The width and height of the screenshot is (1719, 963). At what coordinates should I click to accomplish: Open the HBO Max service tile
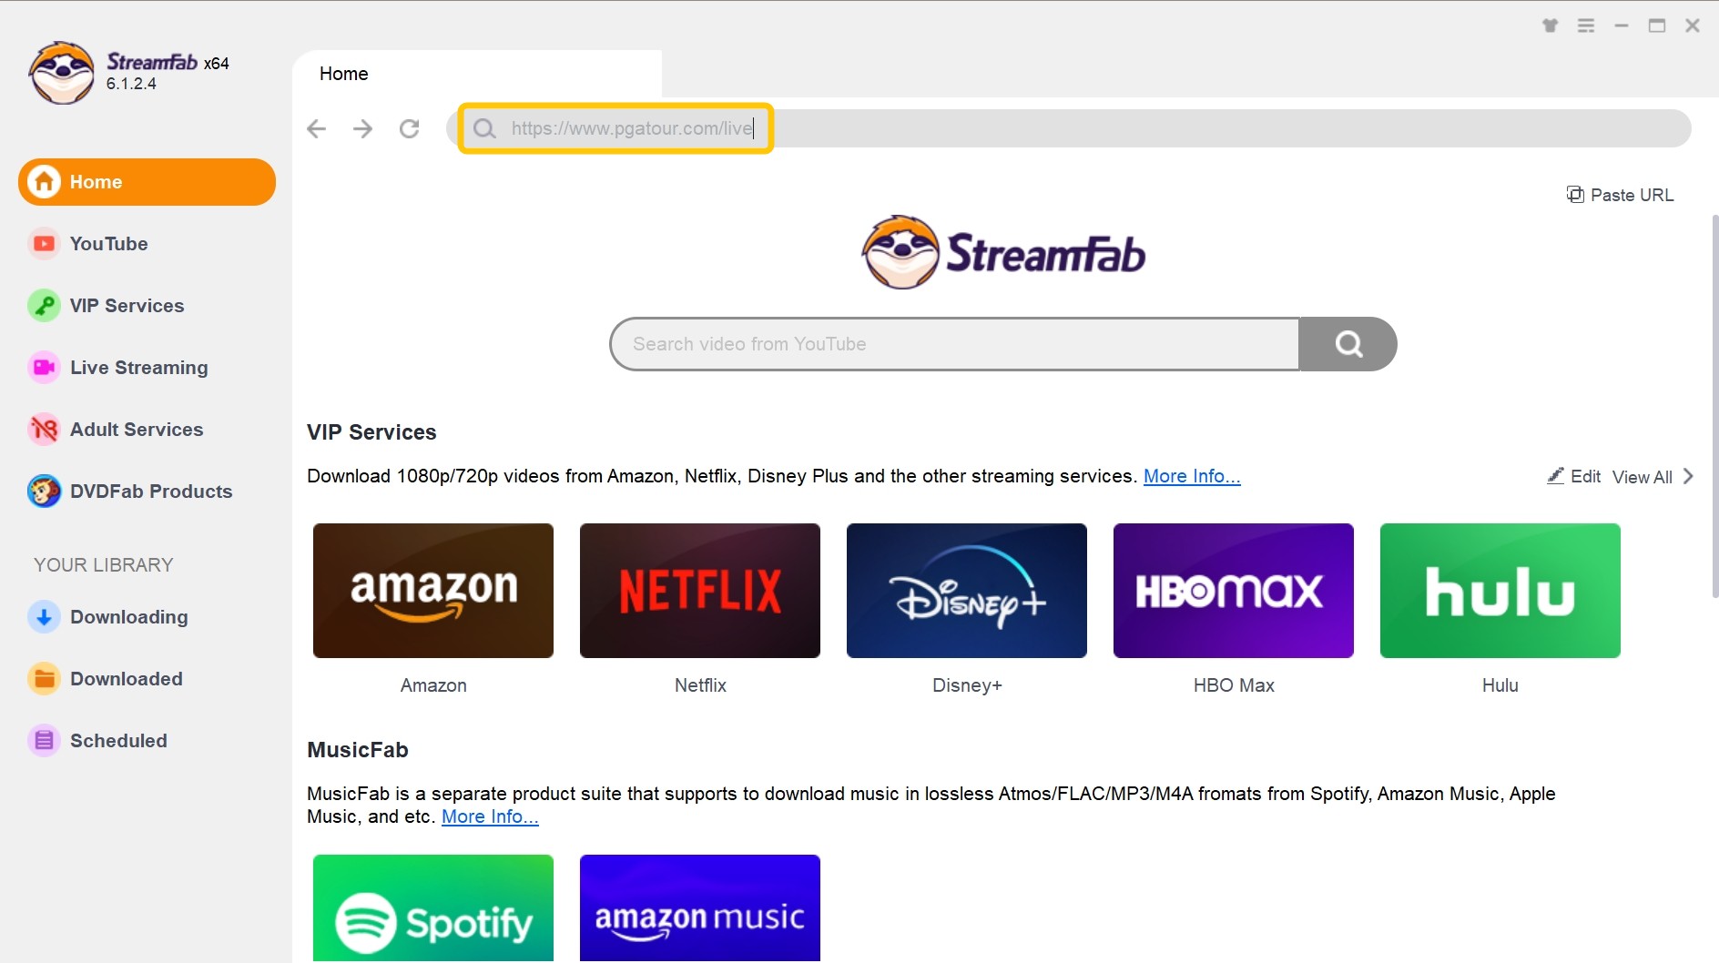click(x=1234, y=591)
